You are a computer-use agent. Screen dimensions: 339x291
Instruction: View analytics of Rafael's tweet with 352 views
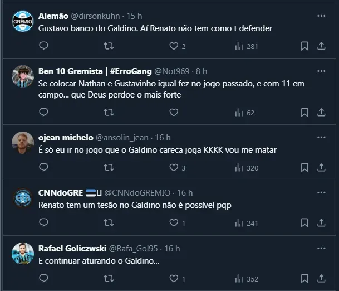[247, 278]
